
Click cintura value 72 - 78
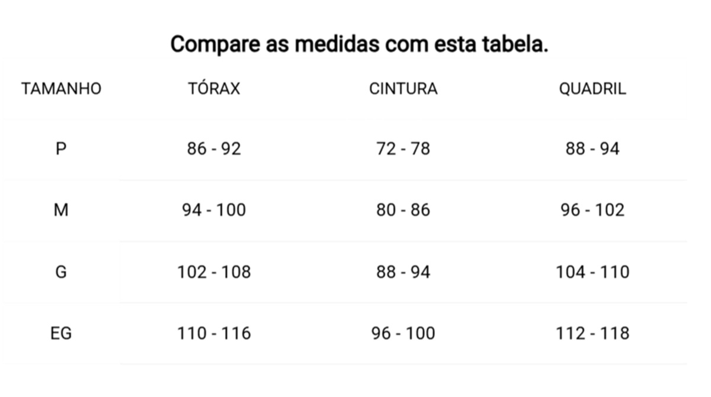(x=403, y=149)
